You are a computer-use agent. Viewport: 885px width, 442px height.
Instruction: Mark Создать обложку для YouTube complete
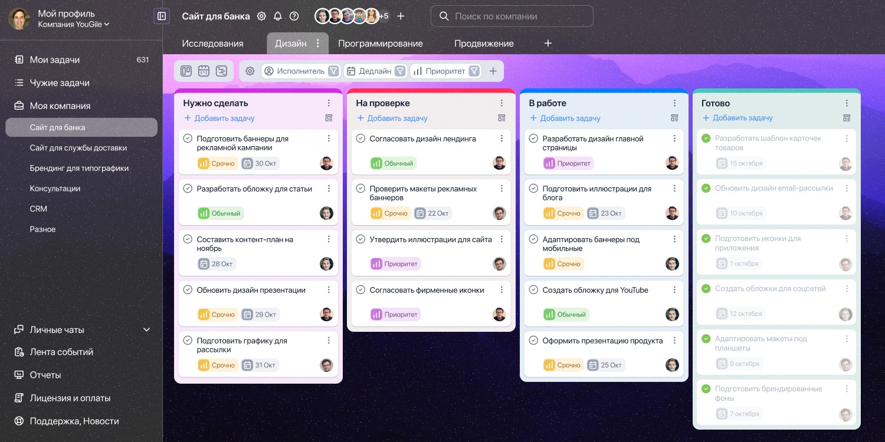coord(533,290)
